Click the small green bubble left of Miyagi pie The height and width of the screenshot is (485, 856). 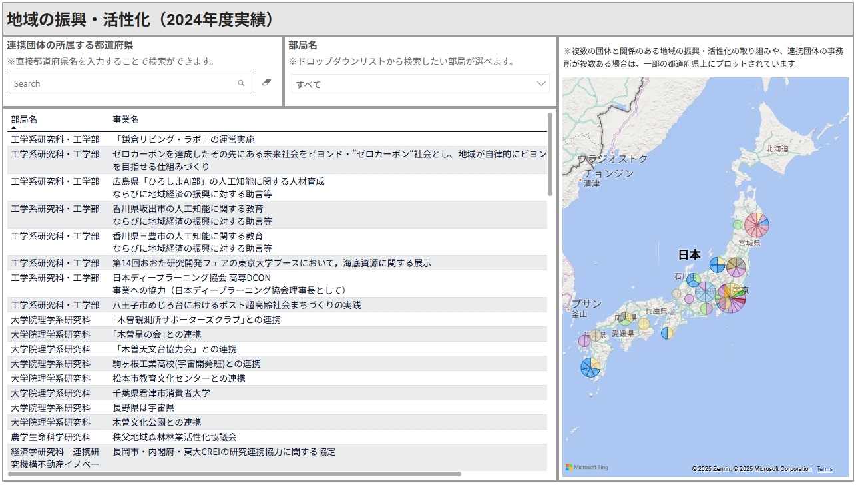(x=738, y=225)
